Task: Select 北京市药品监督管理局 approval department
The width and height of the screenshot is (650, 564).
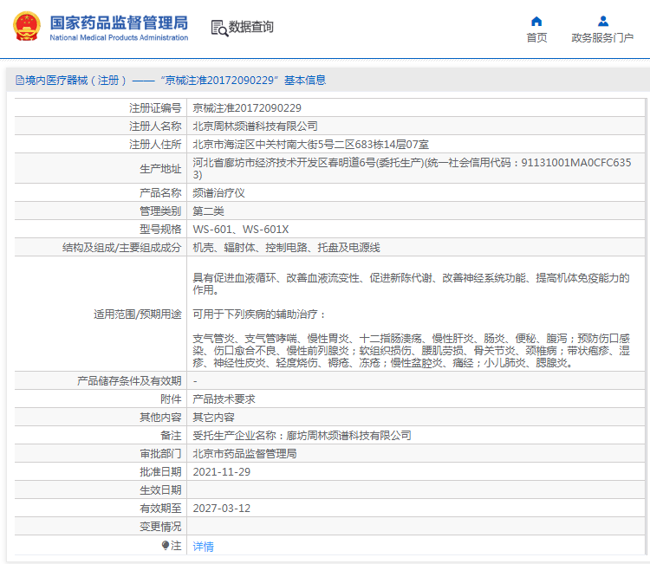Action: point(244,454)
